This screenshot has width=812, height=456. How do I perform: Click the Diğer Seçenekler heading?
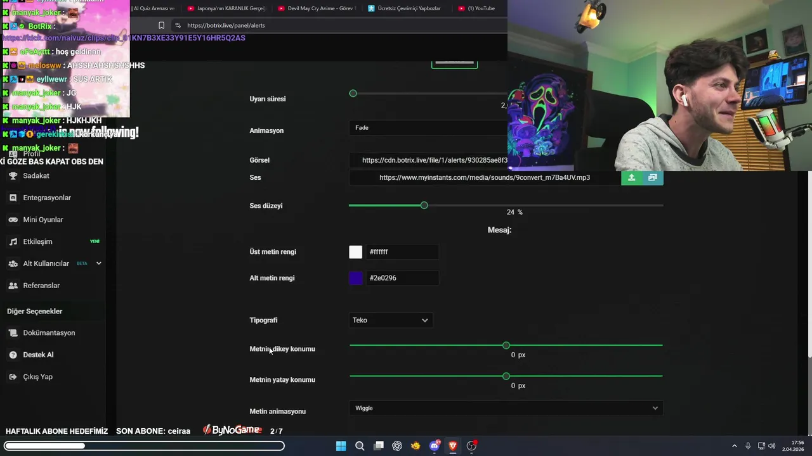tap(34, 312)
